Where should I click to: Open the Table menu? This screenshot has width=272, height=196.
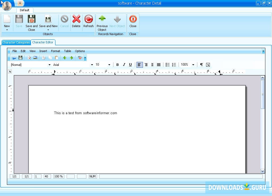point(67,51)
